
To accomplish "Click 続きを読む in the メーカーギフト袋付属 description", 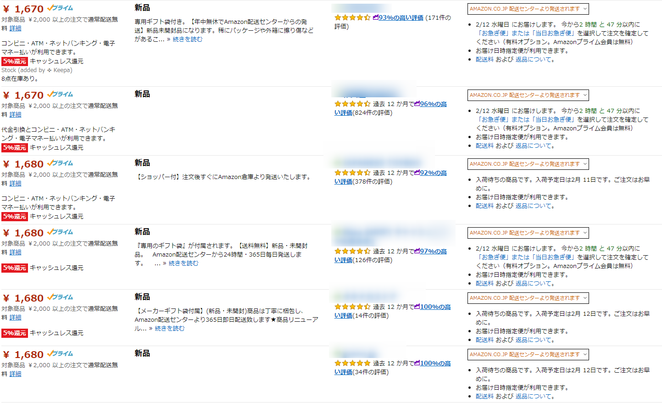I will (169, 329).
